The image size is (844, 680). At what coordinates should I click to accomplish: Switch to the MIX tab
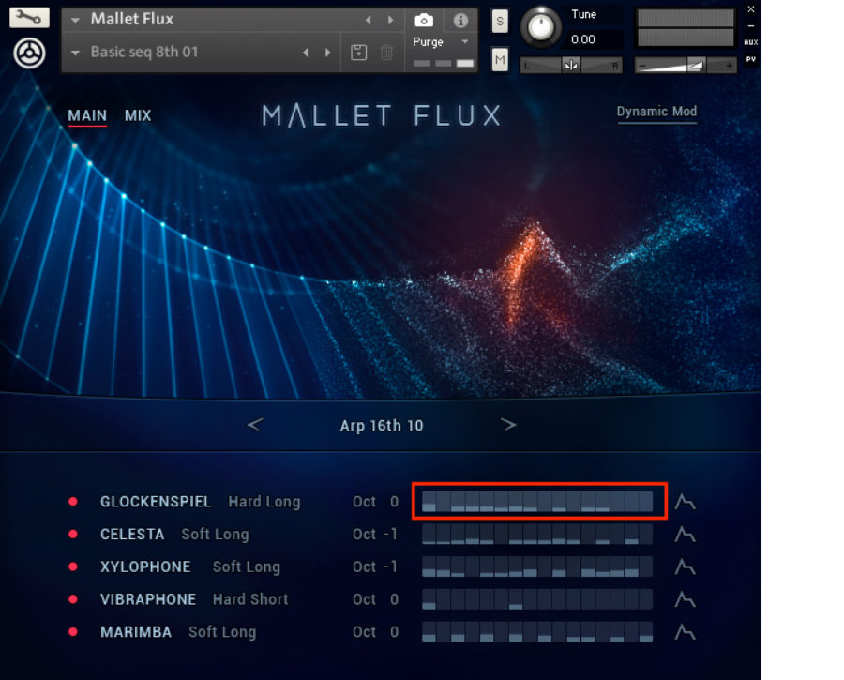(138, 114)
